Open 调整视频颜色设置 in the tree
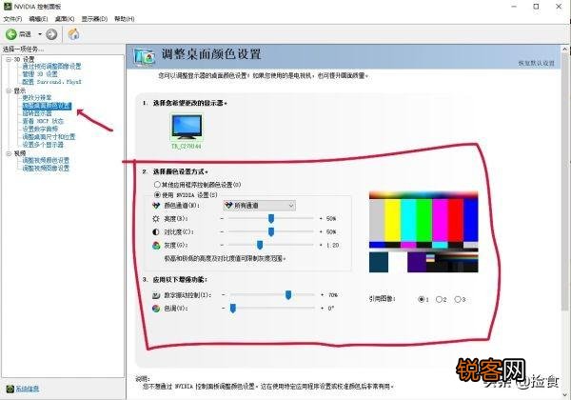 [46, 160]
